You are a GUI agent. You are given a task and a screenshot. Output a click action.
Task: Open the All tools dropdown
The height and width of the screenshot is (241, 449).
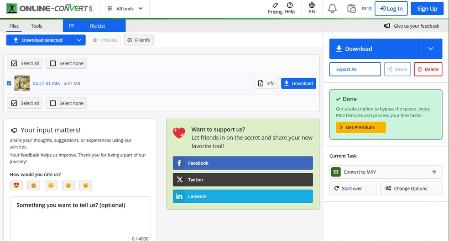tap(125, 9)
